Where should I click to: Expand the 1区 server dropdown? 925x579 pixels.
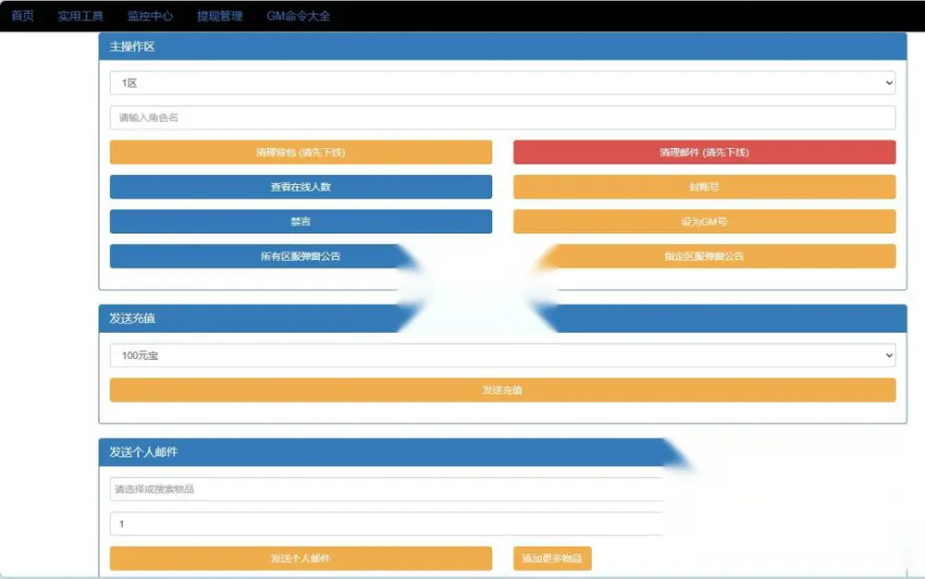tap(502, 83)
